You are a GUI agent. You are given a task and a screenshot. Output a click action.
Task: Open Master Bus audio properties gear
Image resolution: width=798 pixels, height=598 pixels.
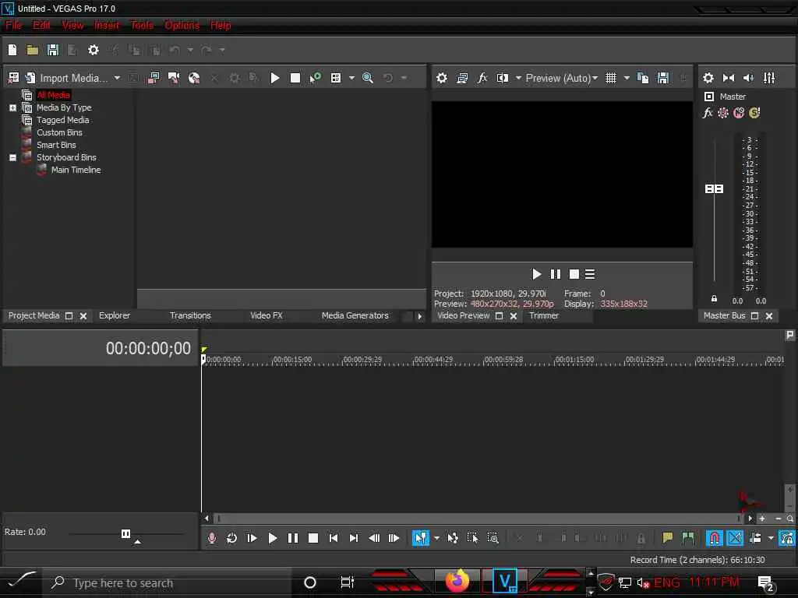708,78
